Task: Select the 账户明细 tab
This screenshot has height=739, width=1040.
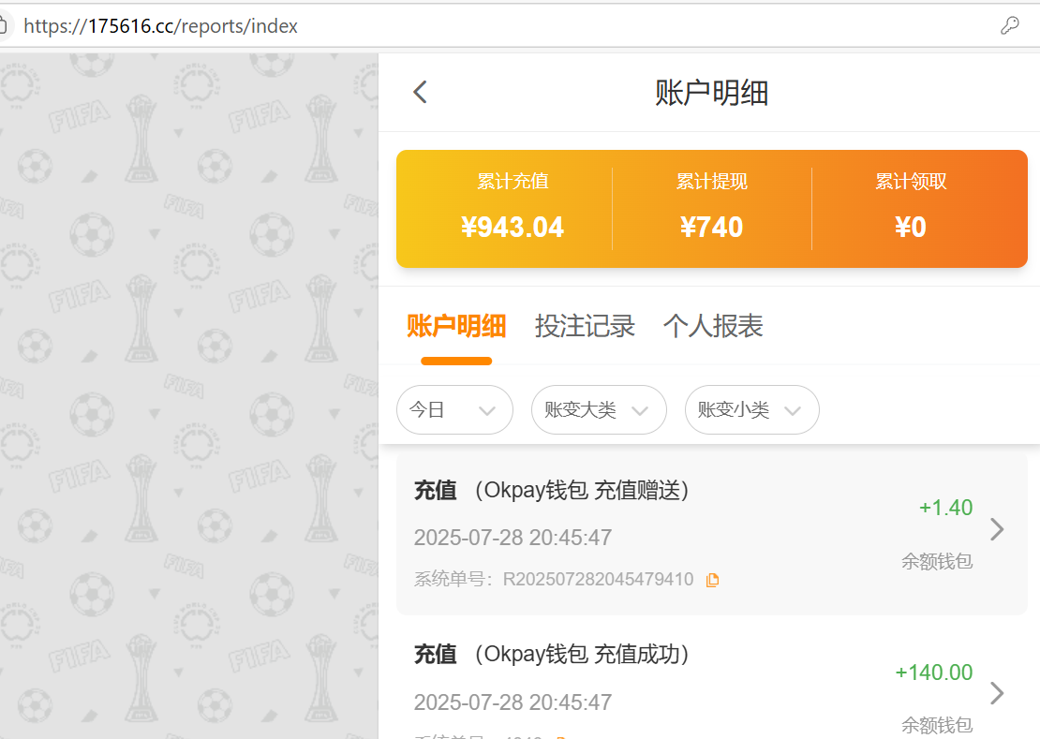Action: pyautogui.click(x=456, y=325)
